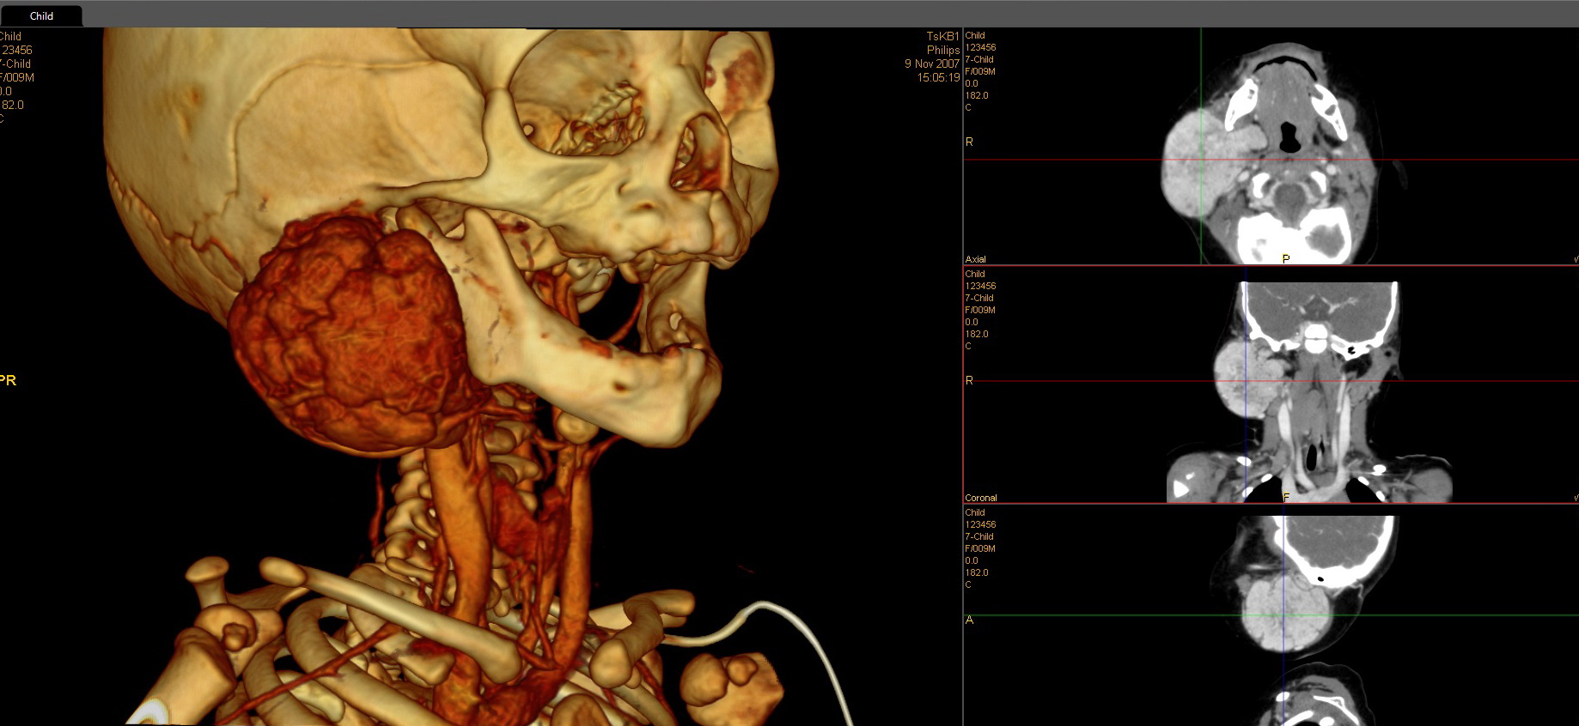Select the Child tab at the top
This screenshot has height=726, width=1579.
tap(41, 15)
